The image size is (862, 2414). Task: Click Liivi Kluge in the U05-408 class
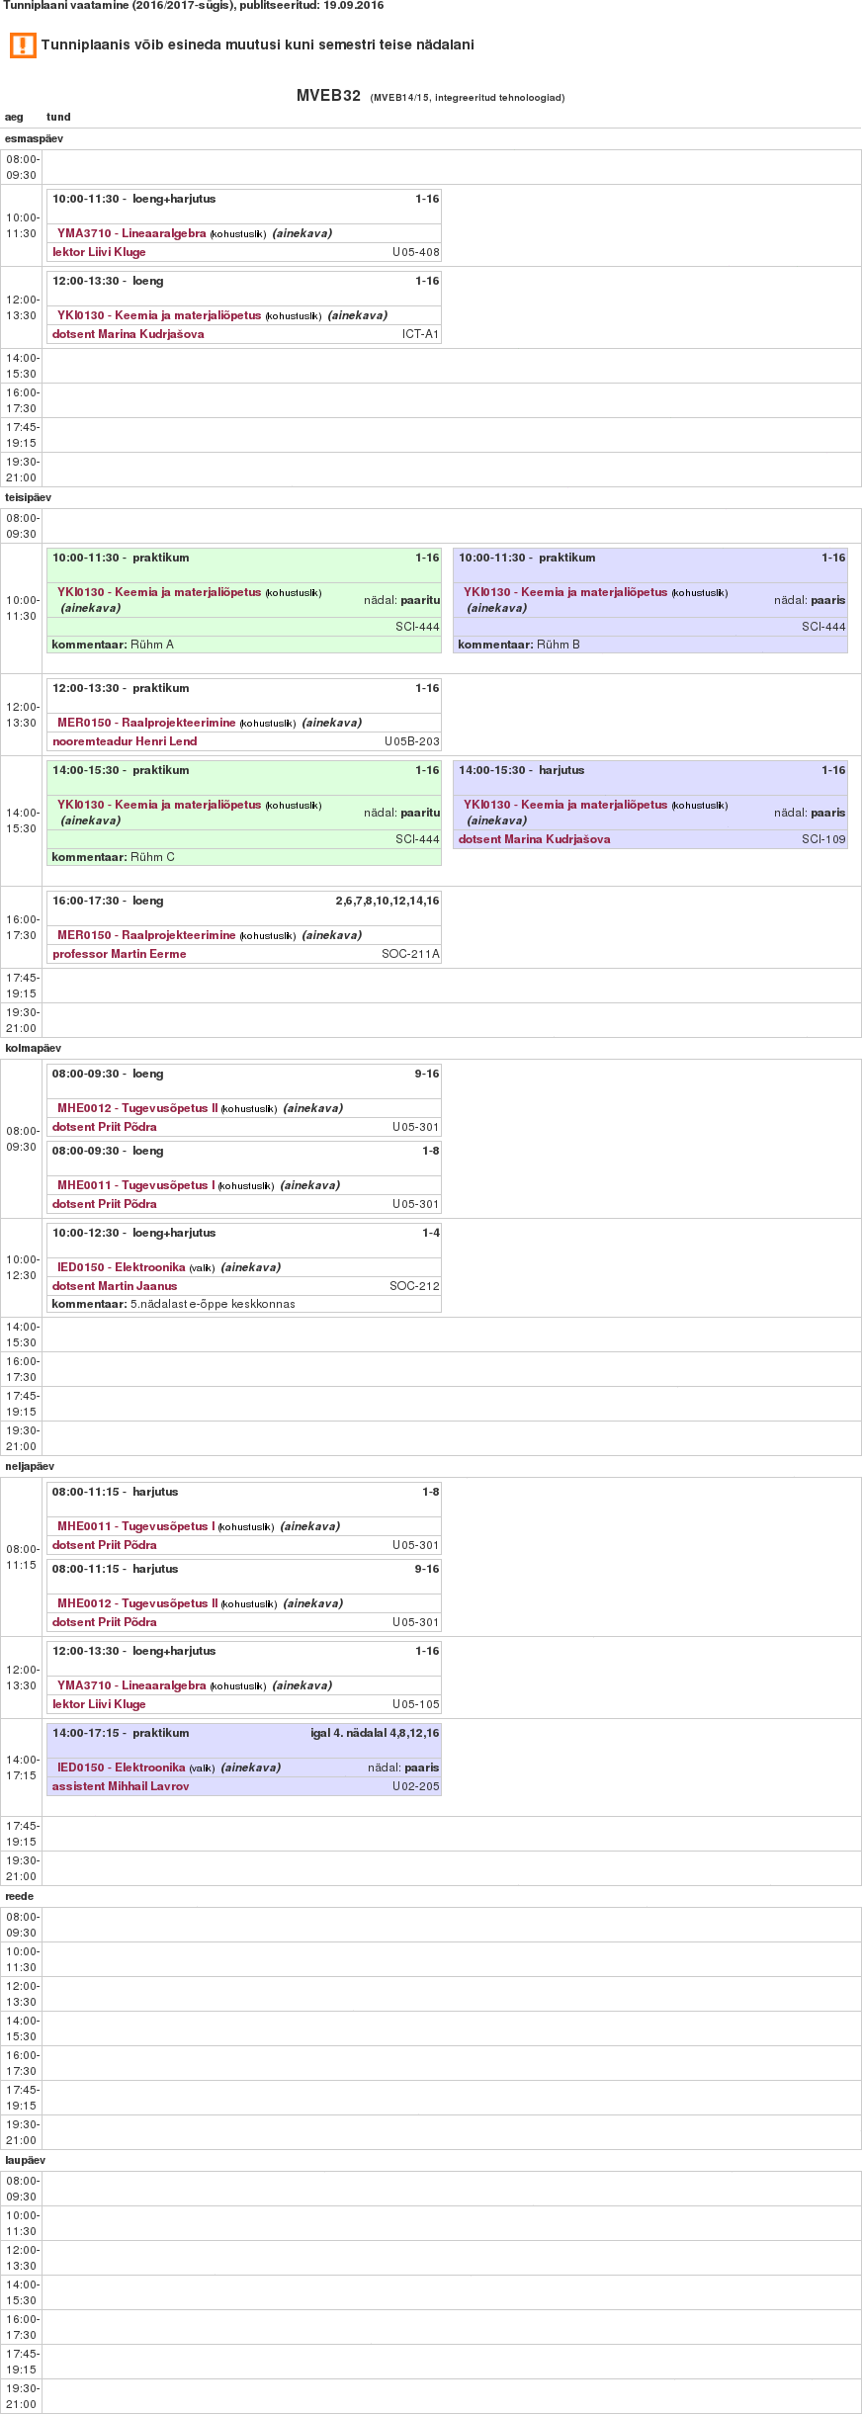(x=99, y=252)
